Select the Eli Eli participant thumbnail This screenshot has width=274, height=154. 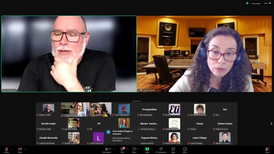pyautogui.click(x=174, y=109)
